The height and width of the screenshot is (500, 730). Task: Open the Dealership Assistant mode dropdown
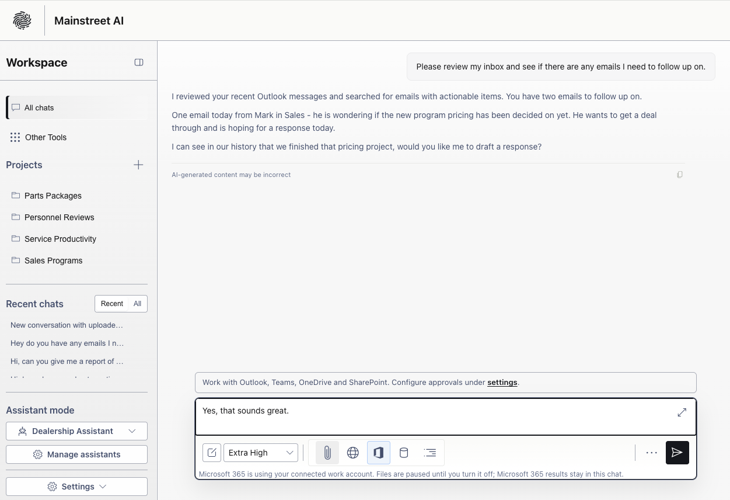76,431
